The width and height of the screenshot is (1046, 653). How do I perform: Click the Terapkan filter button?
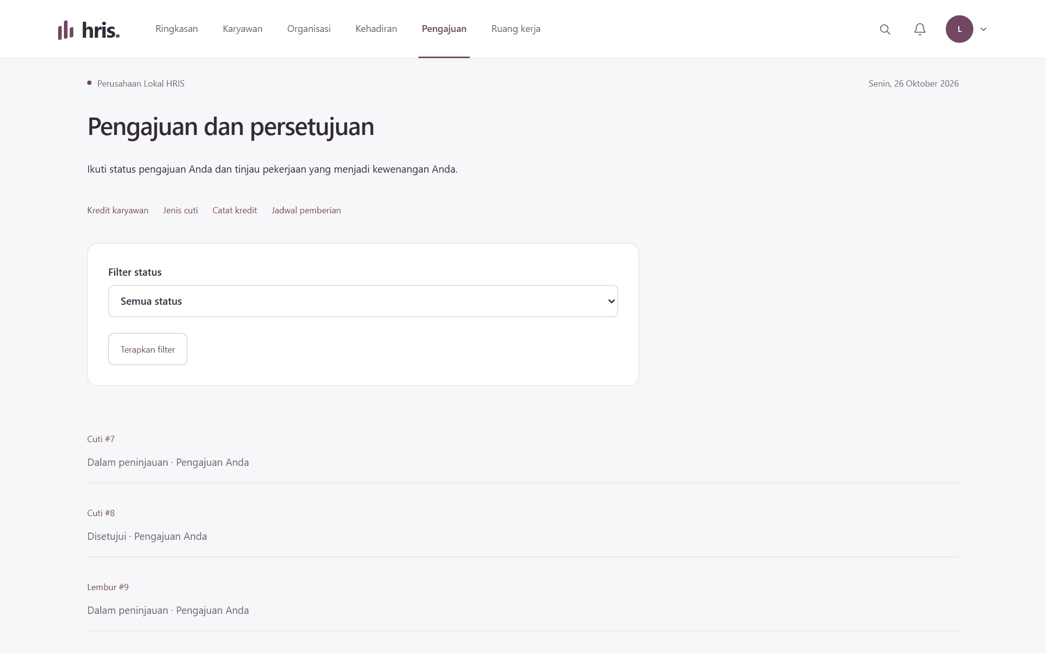coord(148,349)
